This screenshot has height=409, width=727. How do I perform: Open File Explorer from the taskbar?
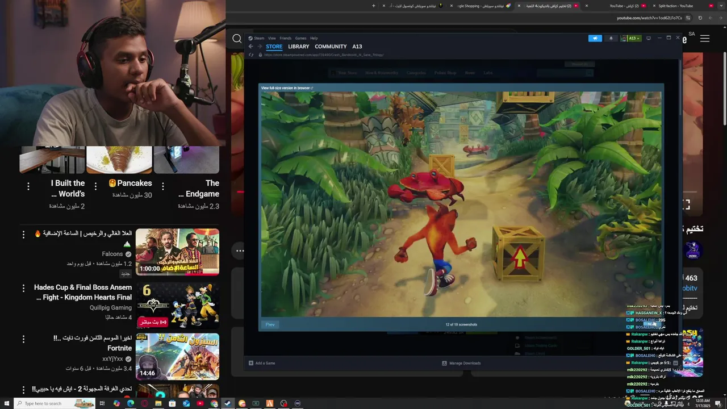click(158, 403)
